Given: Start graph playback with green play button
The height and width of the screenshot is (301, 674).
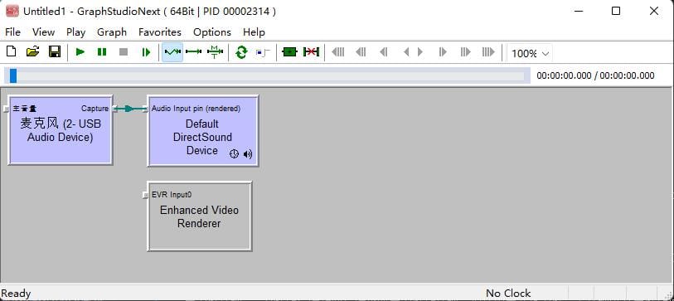Looking at the screenshot, I should [x=80, y=52].
